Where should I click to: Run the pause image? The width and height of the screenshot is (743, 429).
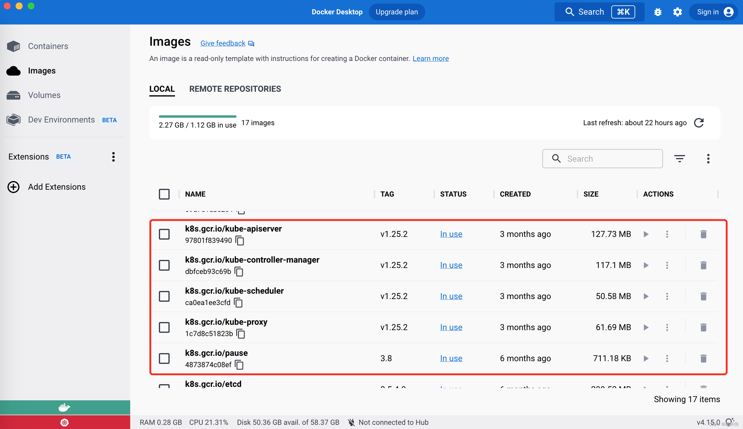point(646,358)
